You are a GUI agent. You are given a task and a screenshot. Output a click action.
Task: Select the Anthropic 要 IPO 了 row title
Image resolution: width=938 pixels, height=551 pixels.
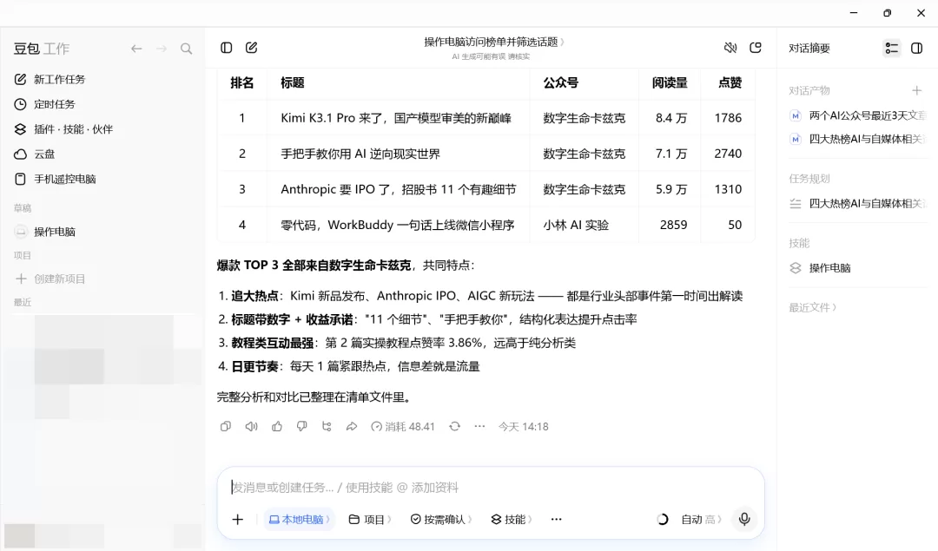(x=399, y=189)
